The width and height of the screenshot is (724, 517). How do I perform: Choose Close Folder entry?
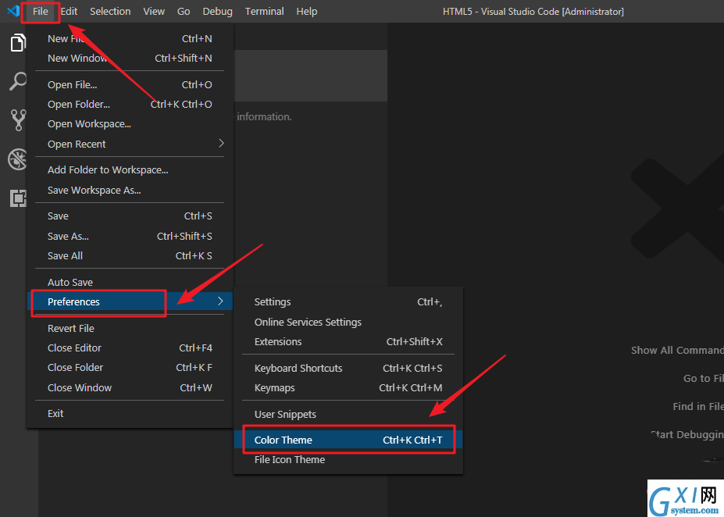coord(130,367)
